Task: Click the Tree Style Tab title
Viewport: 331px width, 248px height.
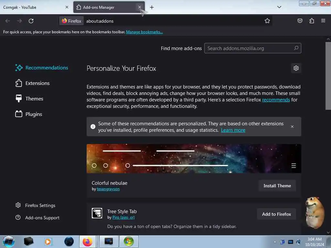Action: 122,211
